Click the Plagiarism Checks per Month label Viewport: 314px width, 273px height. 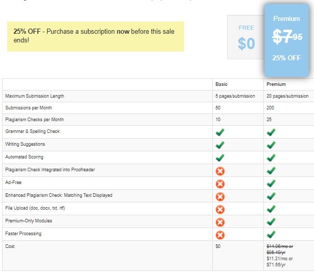pyautogui.click(x=34, y=120)
